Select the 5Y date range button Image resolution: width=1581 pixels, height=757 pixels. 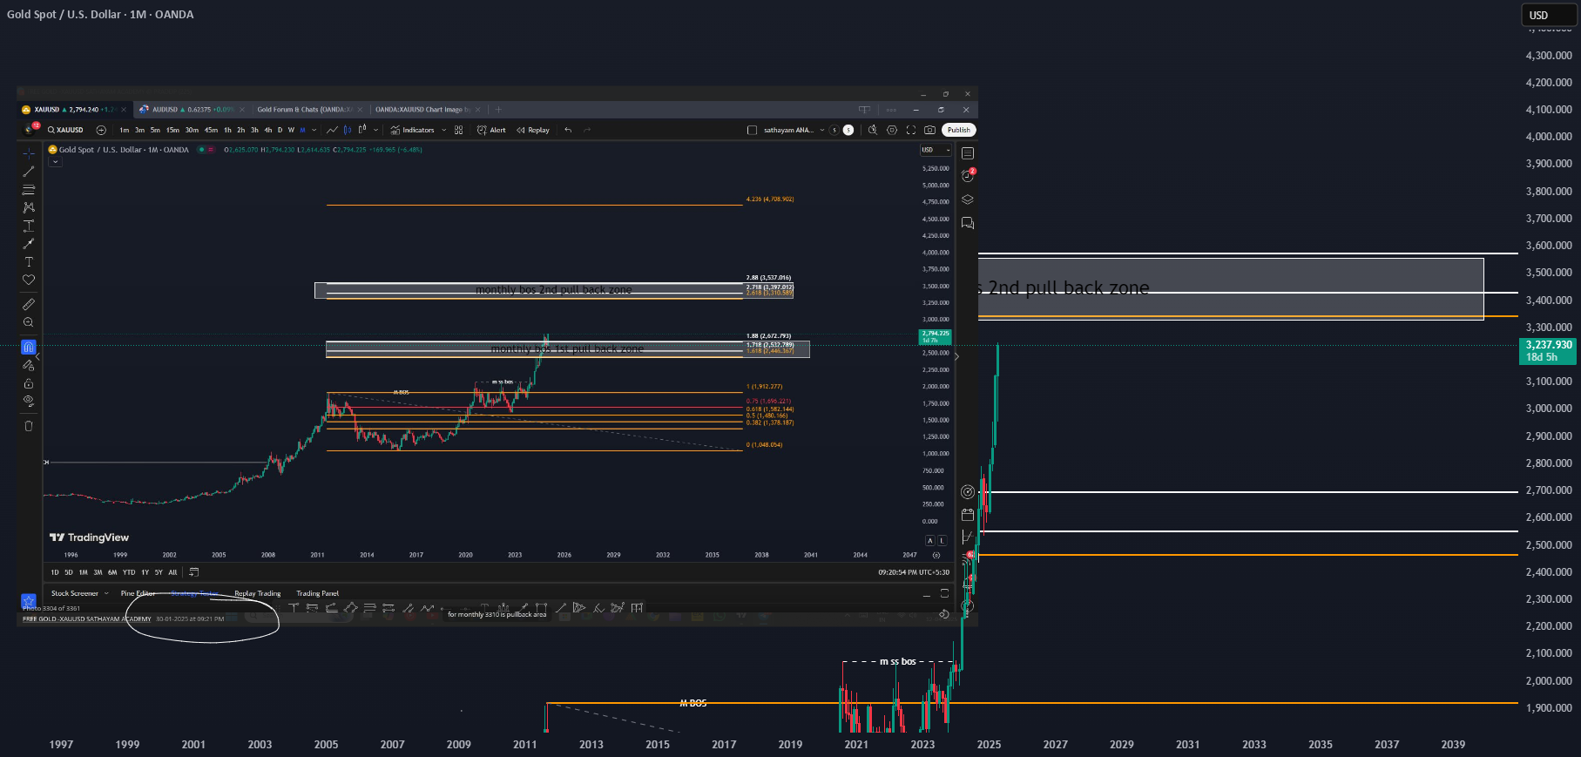click(x=159, y=572)
